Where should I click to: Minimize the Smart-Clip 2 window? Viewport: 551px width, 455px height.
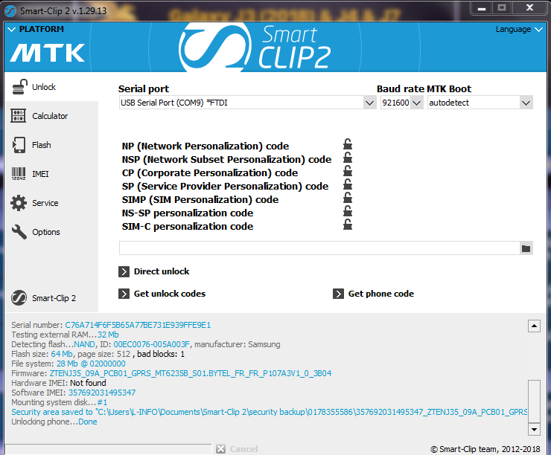tap(482, 8)
